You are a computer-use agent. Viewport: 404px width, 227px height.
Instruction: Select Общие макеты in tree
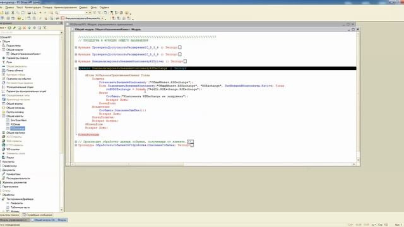15,116
